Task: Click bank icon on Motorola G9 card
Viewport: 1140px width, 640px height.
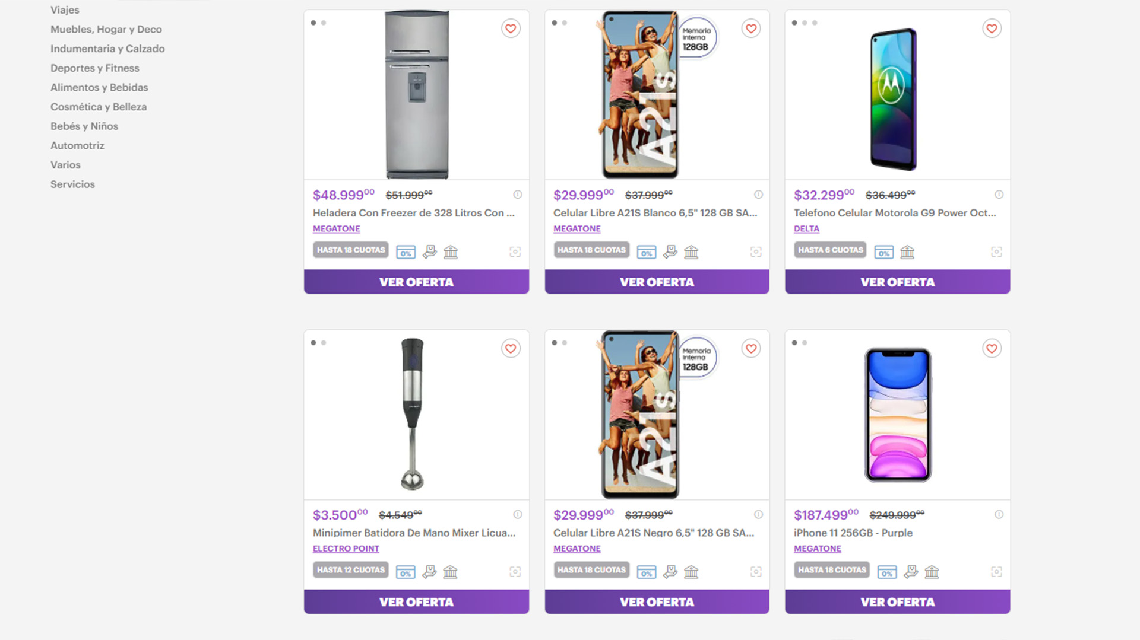Action: [907, 252]
